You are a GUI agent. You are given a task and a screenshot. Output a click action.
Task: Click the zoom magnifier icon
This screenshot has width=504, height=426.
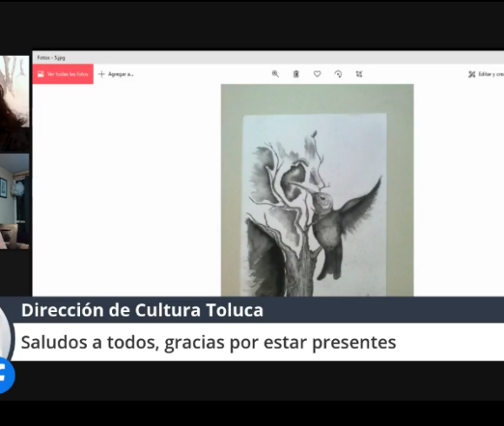[x=275, y=74]
